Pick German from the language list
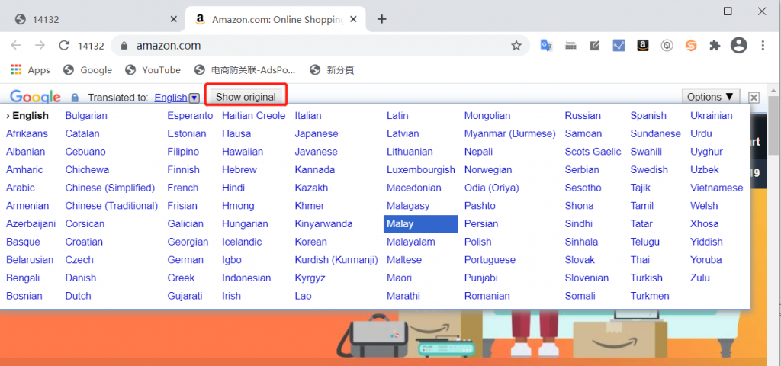This screenshot has height=366, width=781. pos(185,260)
